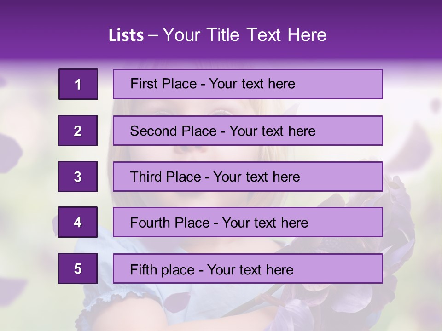The image size is (442, 331).
Task: Select the number 5 box
Action: coord(78,268)
